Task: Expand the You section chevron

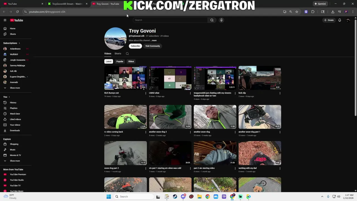Action: click(x=9, y=97)
